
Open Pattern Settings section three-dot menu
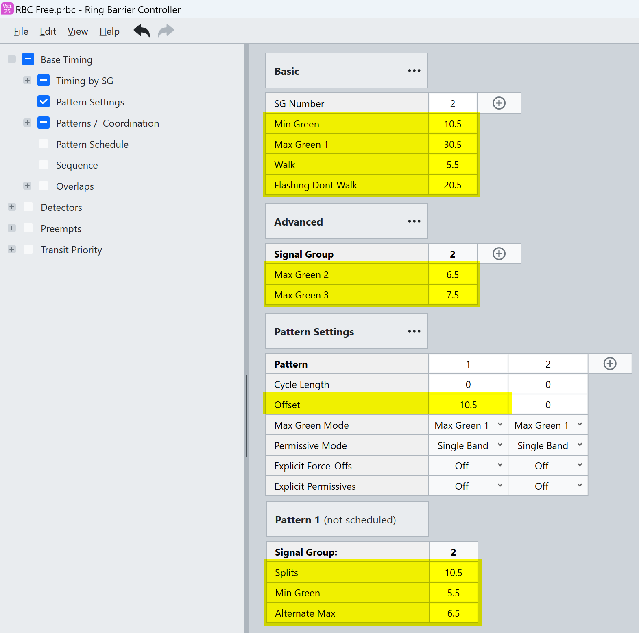(x=414, y=331)
